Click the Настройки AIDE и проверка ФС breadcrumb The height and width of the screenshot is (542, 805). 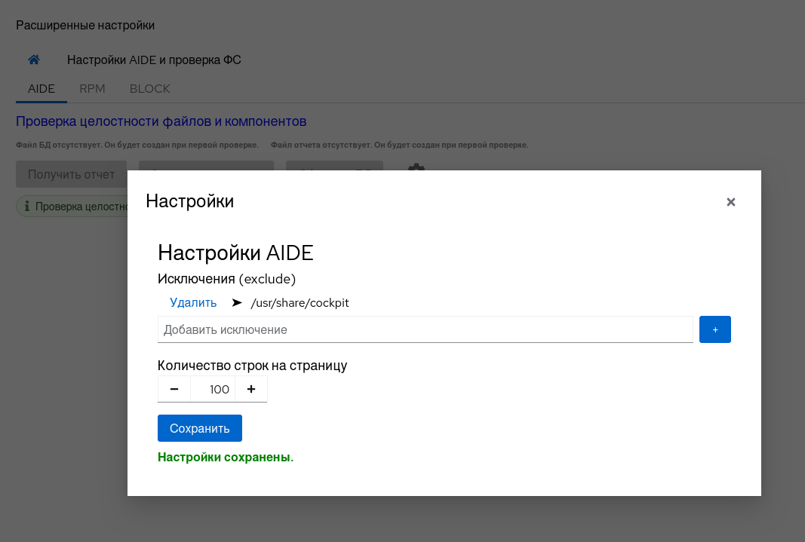click(x=154, y=60)
